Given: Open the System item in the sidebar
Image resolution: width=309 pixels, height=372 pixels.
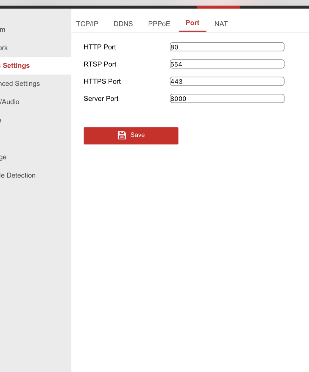Looking at the screenshot, I should [x=3, y=30].
